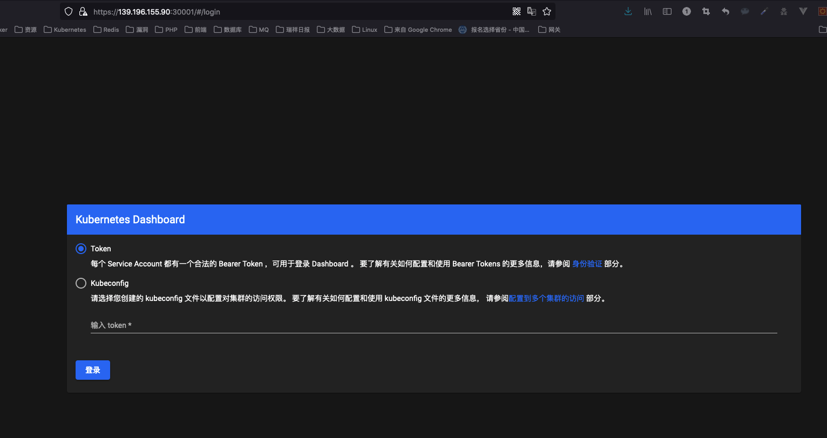Open the Downloads panel
827x438 pixels.
pos(628,11)
